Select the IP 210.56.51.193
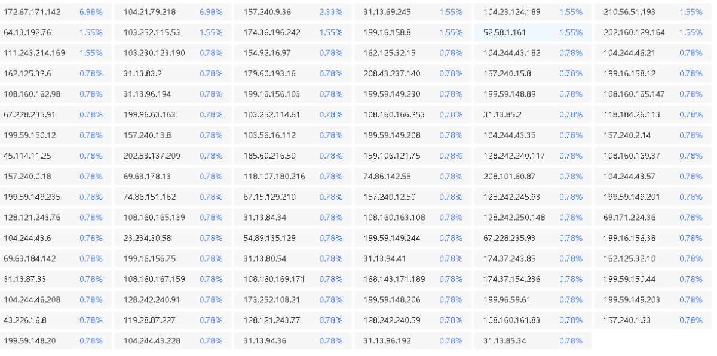 click(629, 12)
